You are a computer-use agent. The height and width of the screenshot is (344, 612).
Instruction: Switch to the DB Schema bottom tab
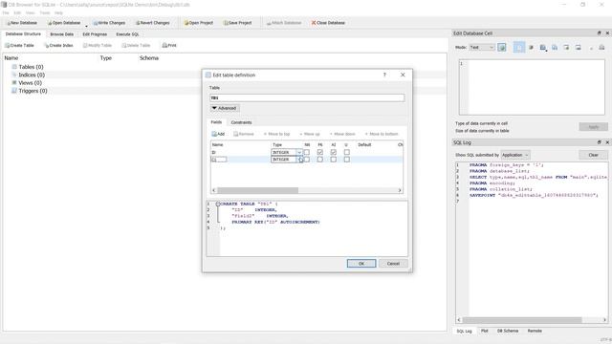tap(508, 331)
